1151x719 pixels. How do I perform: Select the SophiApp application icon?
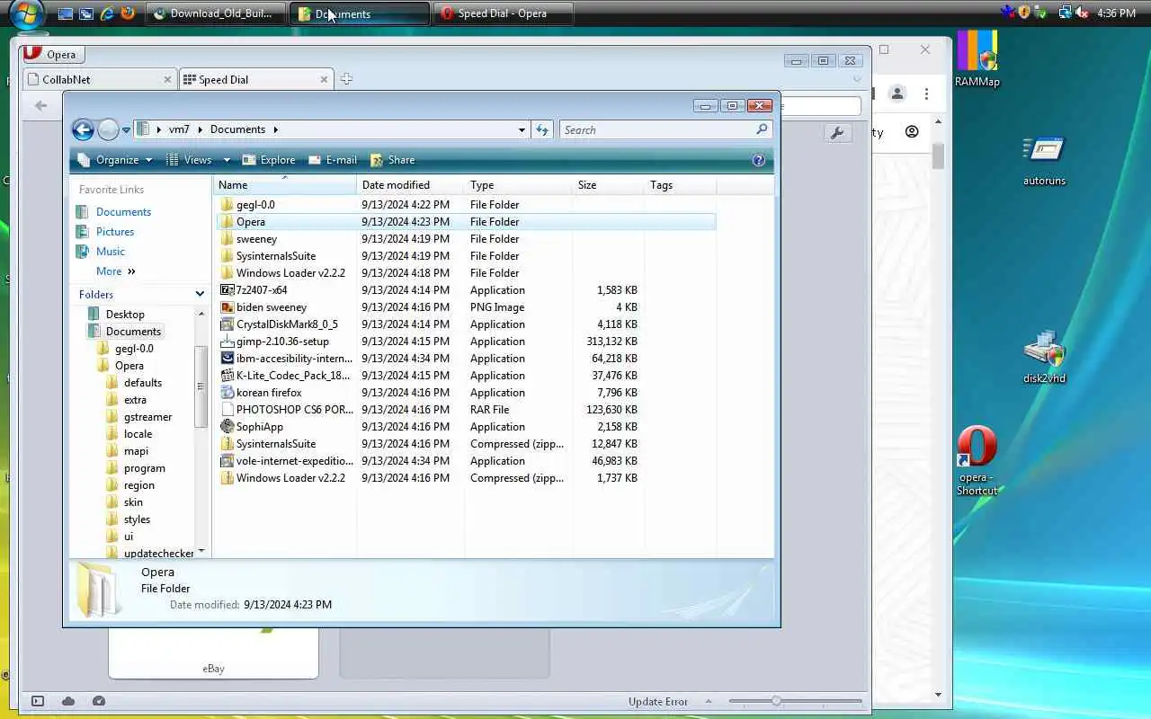pos(228,427)
